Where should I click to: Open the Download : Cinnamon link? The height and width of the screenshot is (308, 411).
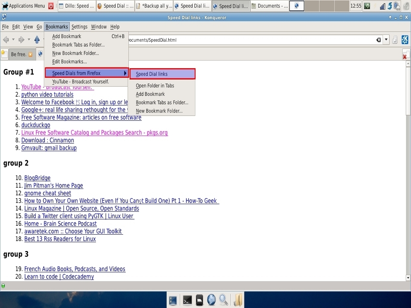[x=47, y=140]
